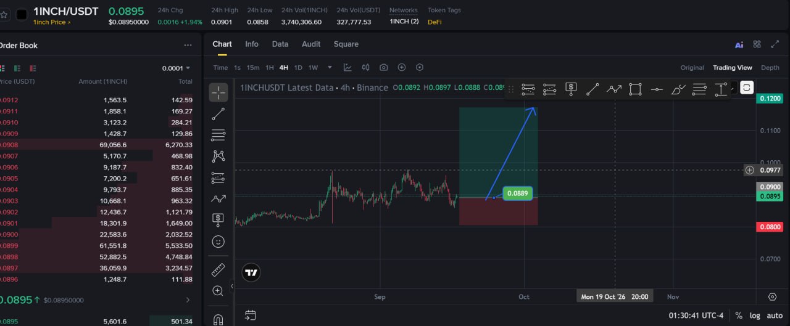
Task: Select the ruler measure tool
Action: click(218, 269)
